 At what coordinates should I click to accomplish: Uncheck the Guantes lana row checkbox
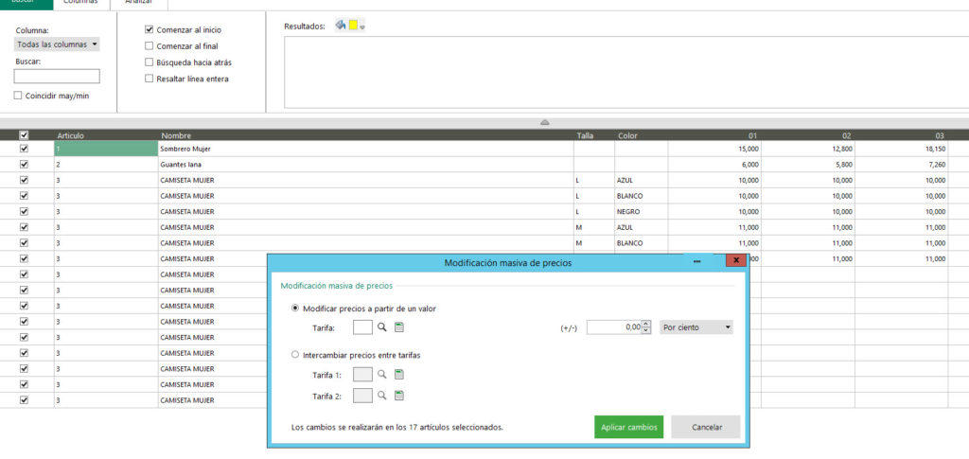tap(24, 165)
